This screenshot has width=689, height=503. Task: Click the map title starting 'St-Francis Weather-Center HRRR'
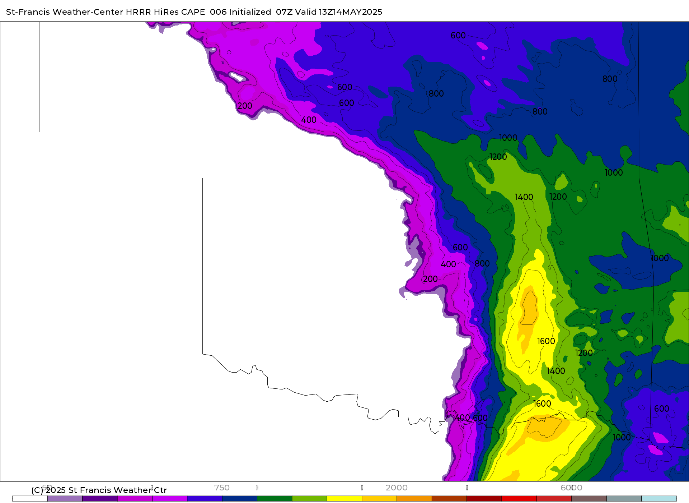(x=194, y=12)
